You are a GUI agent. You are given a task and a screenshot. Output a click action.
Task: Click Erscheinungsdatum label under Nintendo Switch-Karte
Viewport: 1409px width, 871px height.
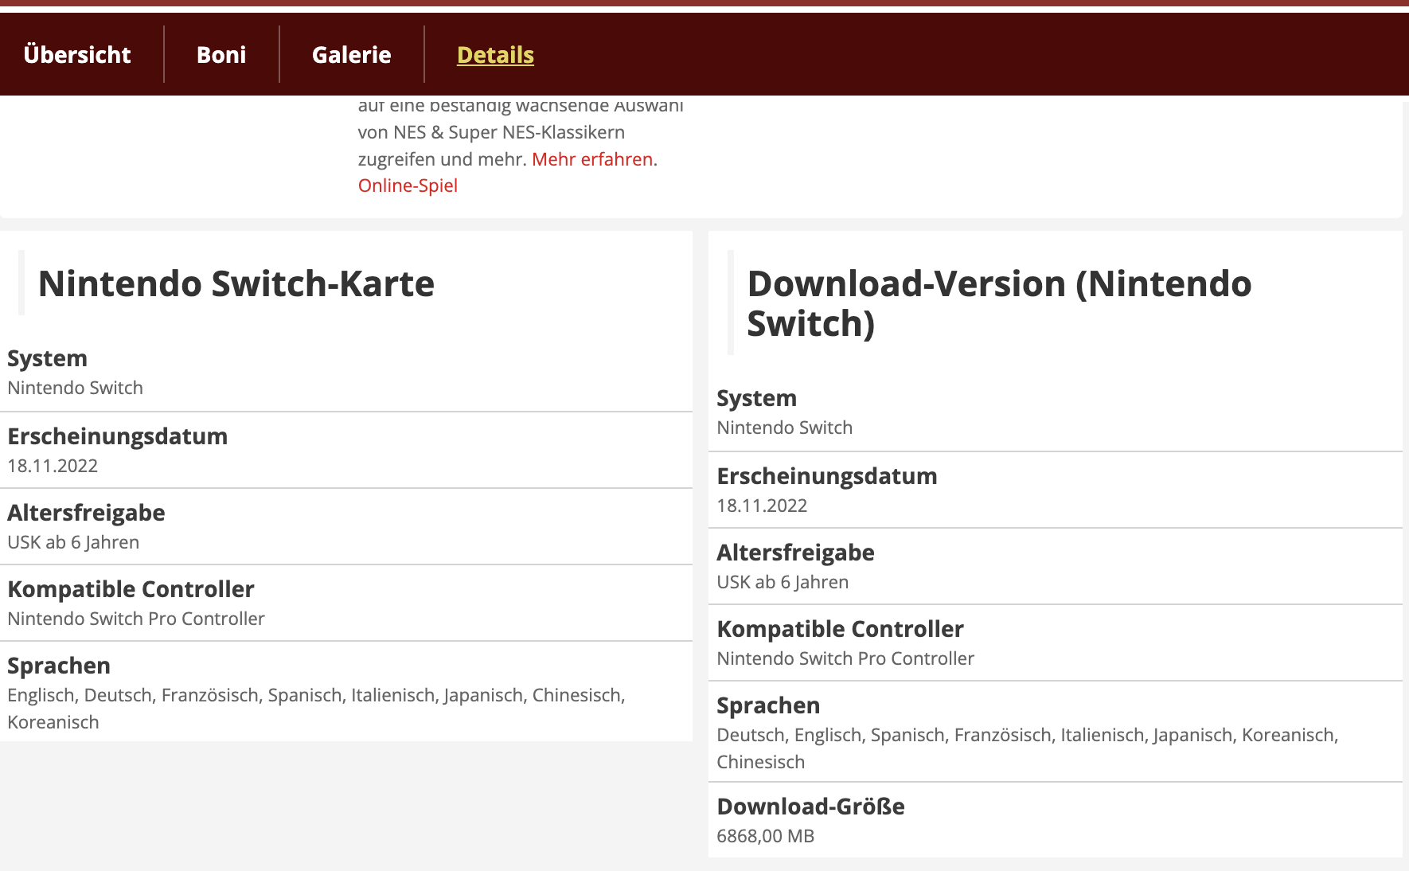118,436
